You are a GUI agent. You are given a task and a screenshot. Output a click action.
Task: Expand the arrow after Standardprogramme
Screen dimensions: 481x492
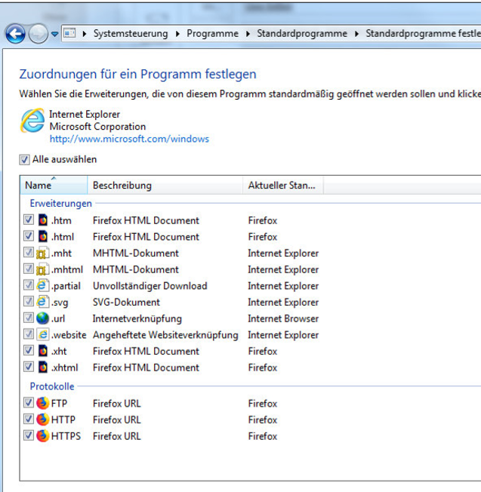(x=356, y=33)
